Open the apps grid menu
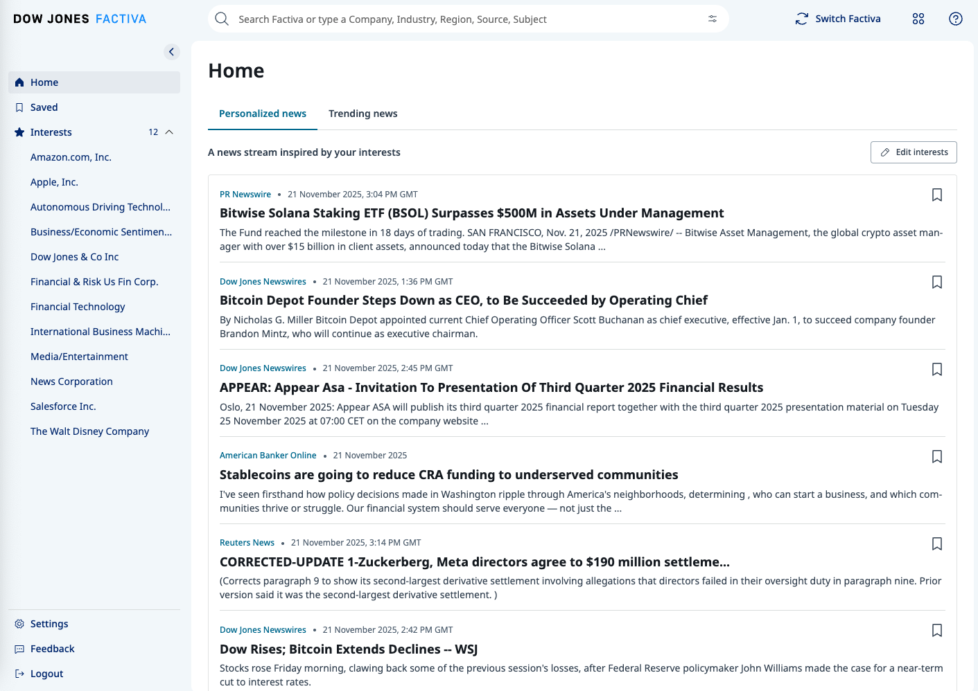The height and width of the screenshot is (691, 978). (918, 19)
